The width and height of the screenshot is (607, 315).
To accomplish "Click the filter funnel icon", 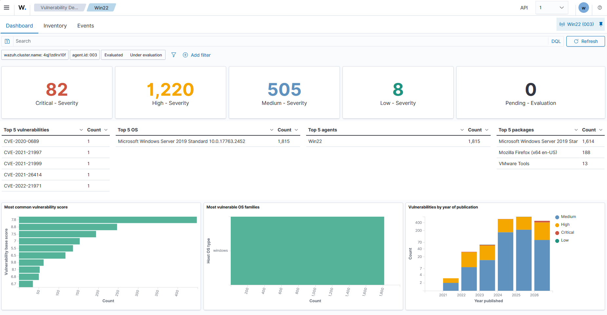I will 174,55.
